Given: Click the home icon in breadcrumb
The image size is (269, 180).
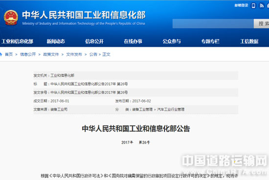Looking at the screenshot, I should point(1,54).
